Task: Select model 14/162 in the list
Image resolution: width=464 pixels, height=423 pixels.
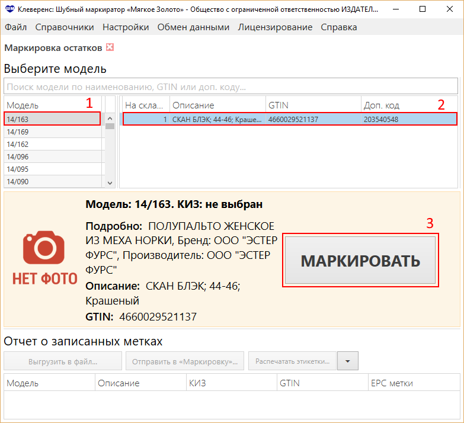Action: pos(52,144)
